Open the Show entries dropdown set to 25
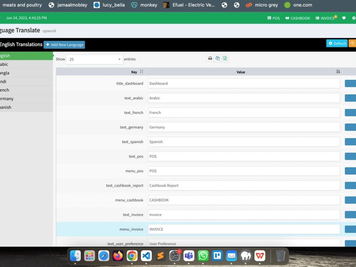This screenshot has width=356, height=267. [94, 59]
